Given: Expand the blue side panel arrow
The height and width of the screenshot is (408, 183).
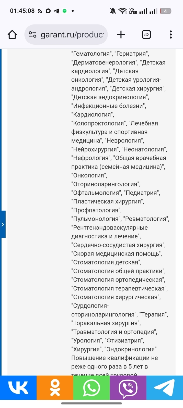Looking at the screenshot, I should tap(3, 224).
